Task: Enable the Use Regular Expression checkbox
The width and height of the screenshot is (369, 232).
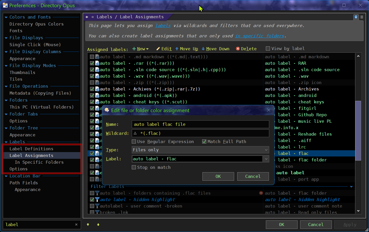Action: 134,142
